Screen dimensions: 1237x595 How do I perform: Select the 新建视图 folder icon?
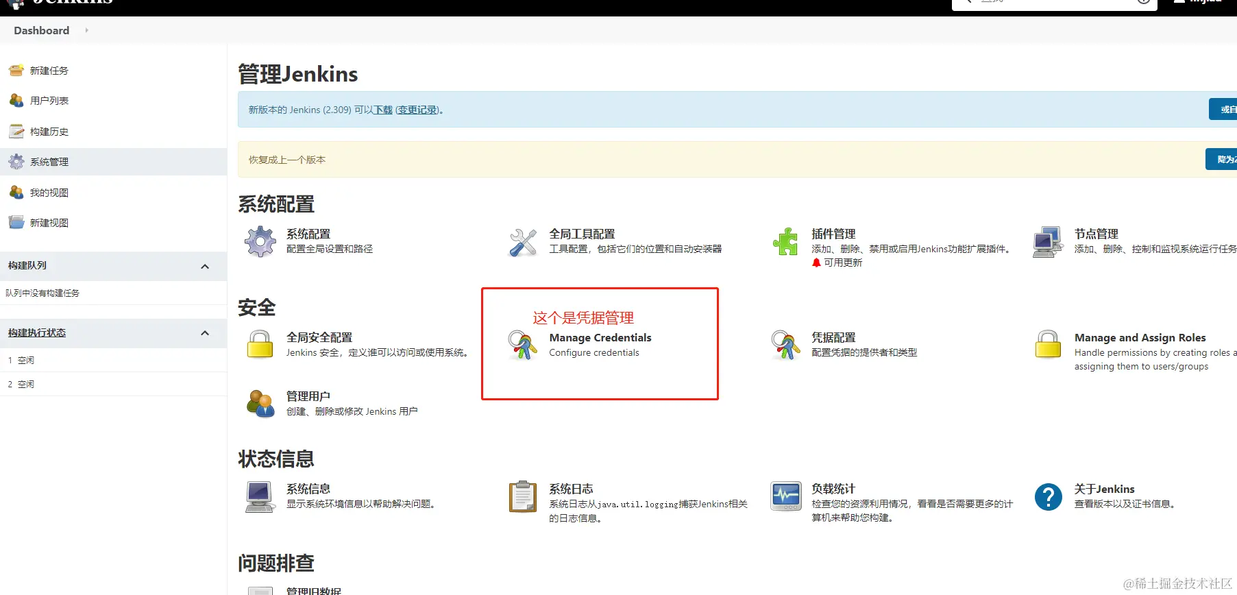16,222
